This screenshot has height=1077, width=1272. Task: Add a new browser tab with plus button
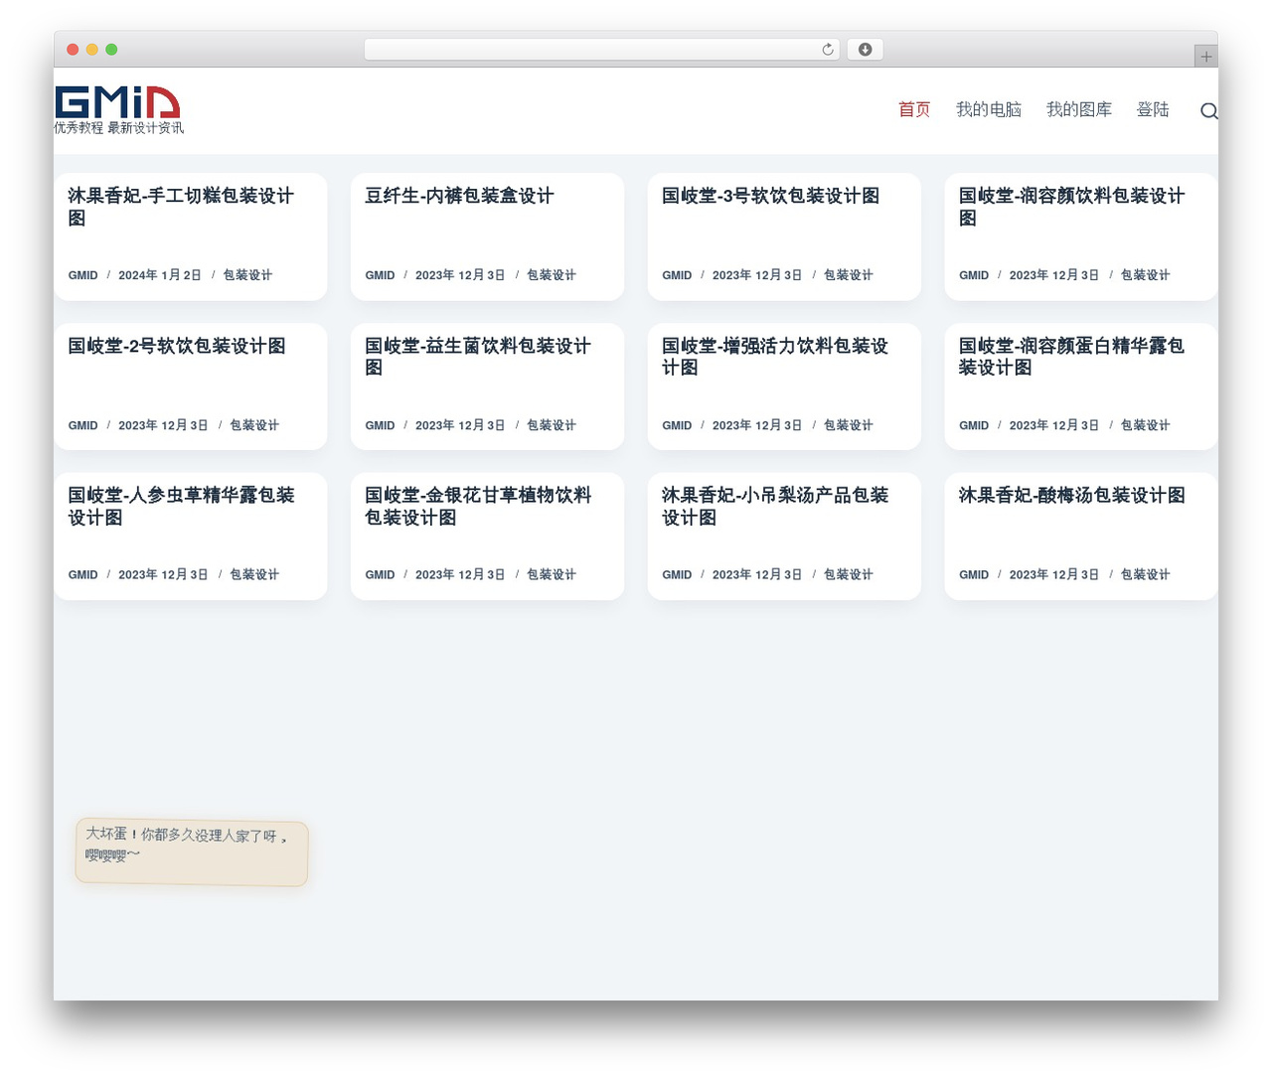click(x=1205, y=57)
